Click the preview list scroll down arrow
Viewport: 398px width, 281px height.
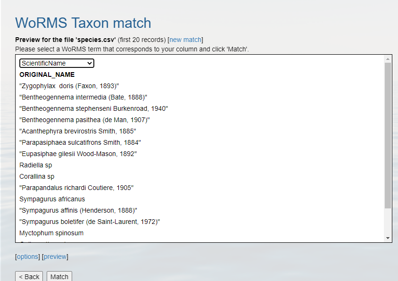(388, 238)
